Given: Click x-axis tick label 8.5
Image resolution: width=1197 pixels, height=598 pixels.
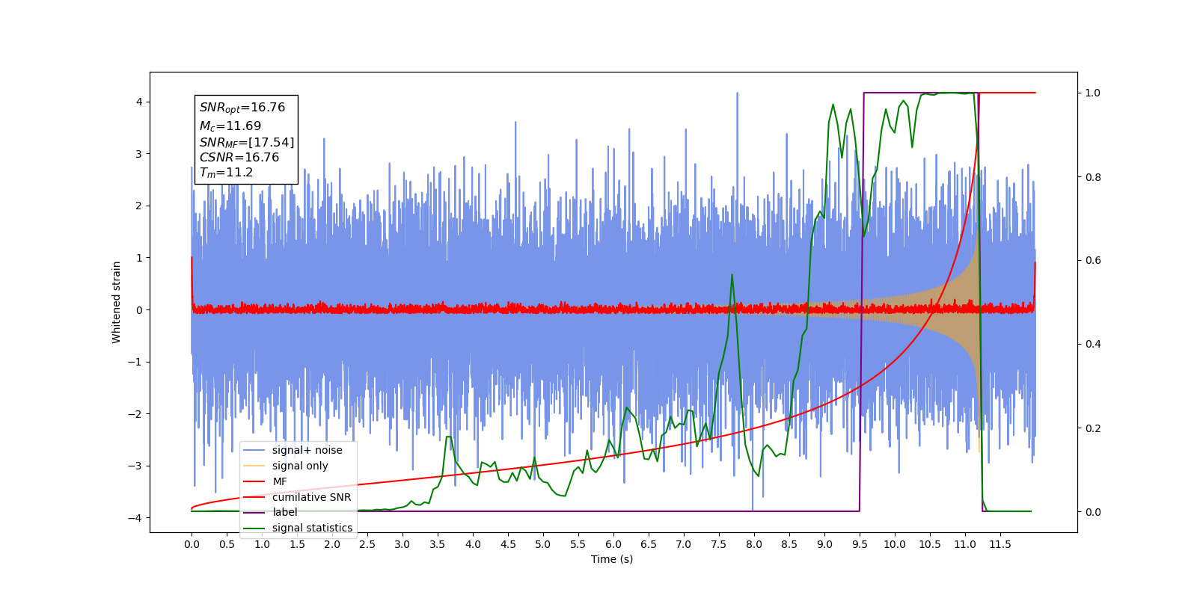Looking at the screenshot, I should (x=789, y=544).
